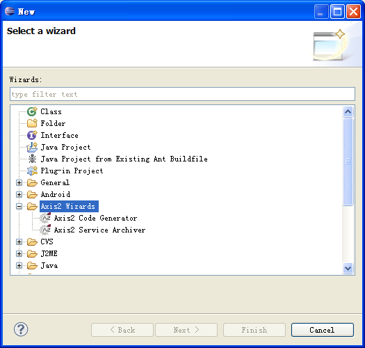Open the help question mark icon
This screenshot has height=348, width=365.
[x=21, y=329]
